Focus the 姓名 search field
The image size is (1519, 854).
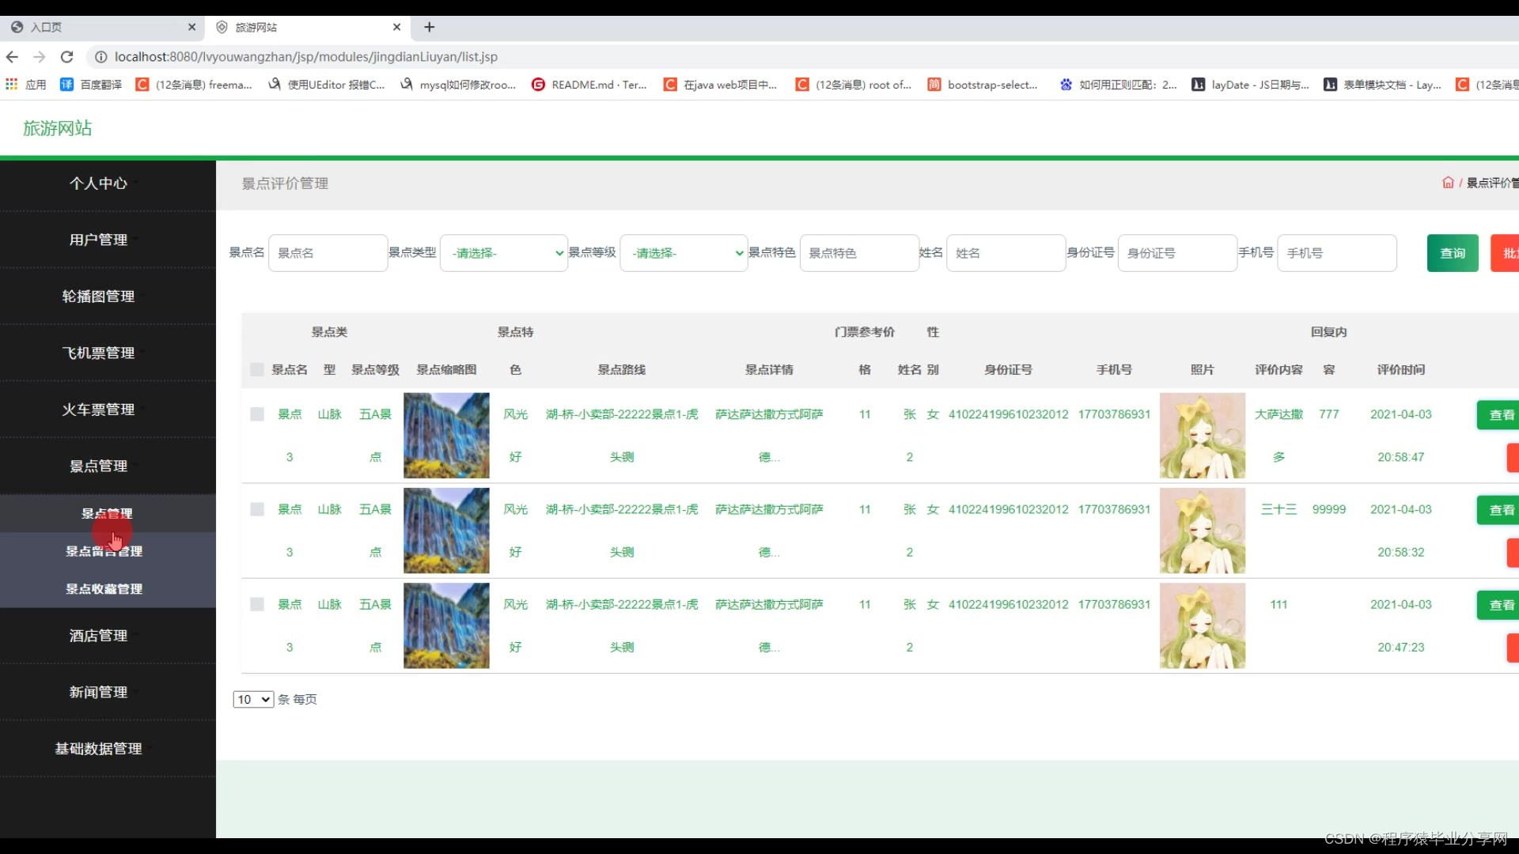pyautogui.click(x=1006, y=253)
